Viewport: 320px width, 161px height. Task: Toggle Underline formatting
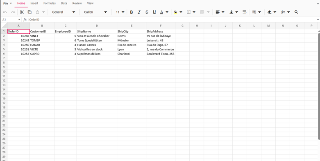(154, 12)
